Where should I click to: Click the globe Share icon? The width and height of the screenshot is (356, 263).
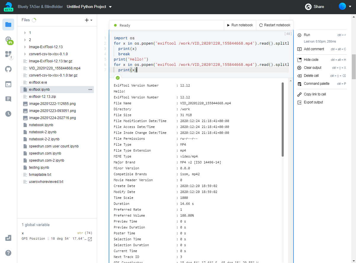(x=308, y=7)
